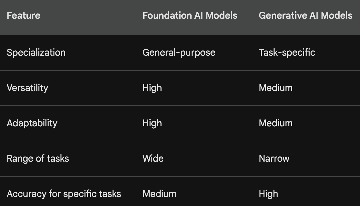
Task: Click High in the Accuracy row
Action: (x=268, y=194)
